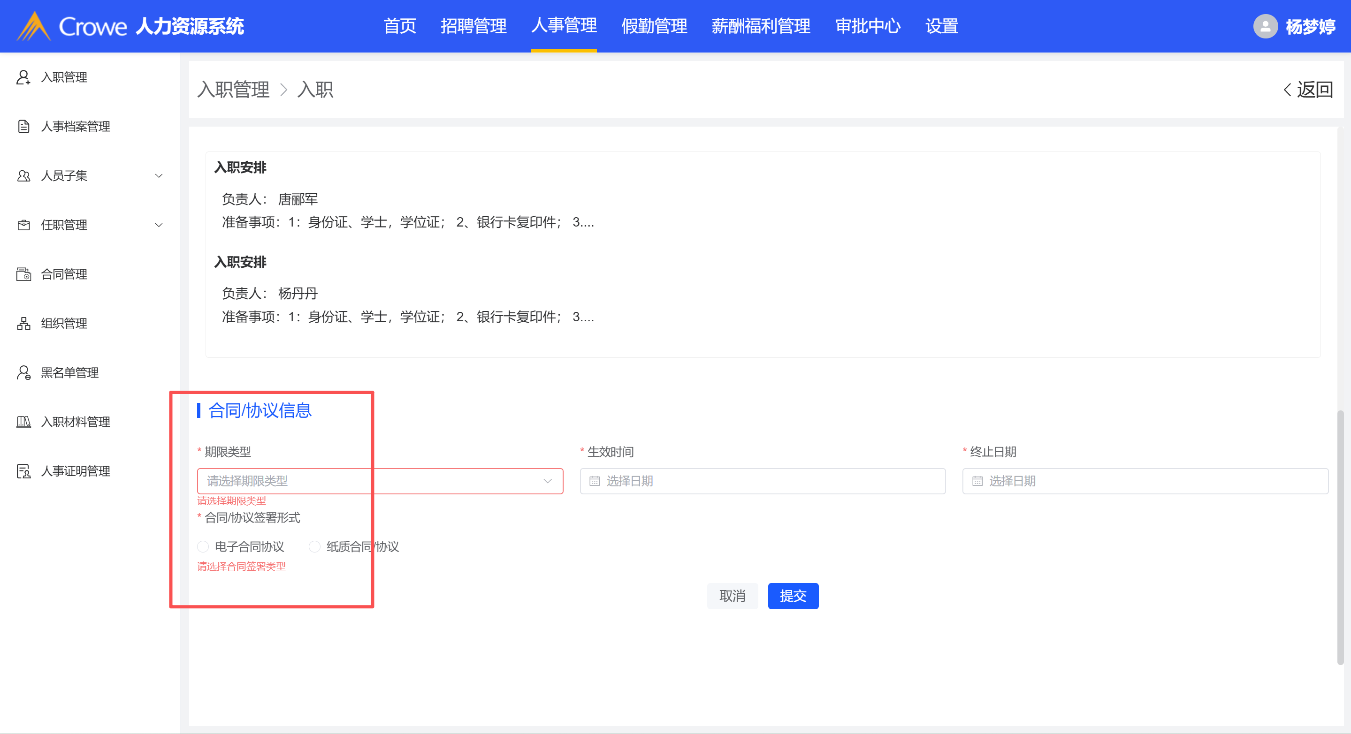Click the 组织管理 org chart icon
This screenshot has width=1351, height=734.
click(x=23, y=324)
